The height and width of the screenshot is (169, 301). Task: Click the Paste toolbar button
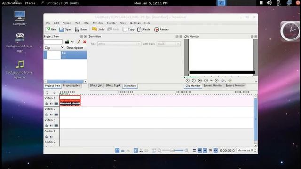pos(144,29)
